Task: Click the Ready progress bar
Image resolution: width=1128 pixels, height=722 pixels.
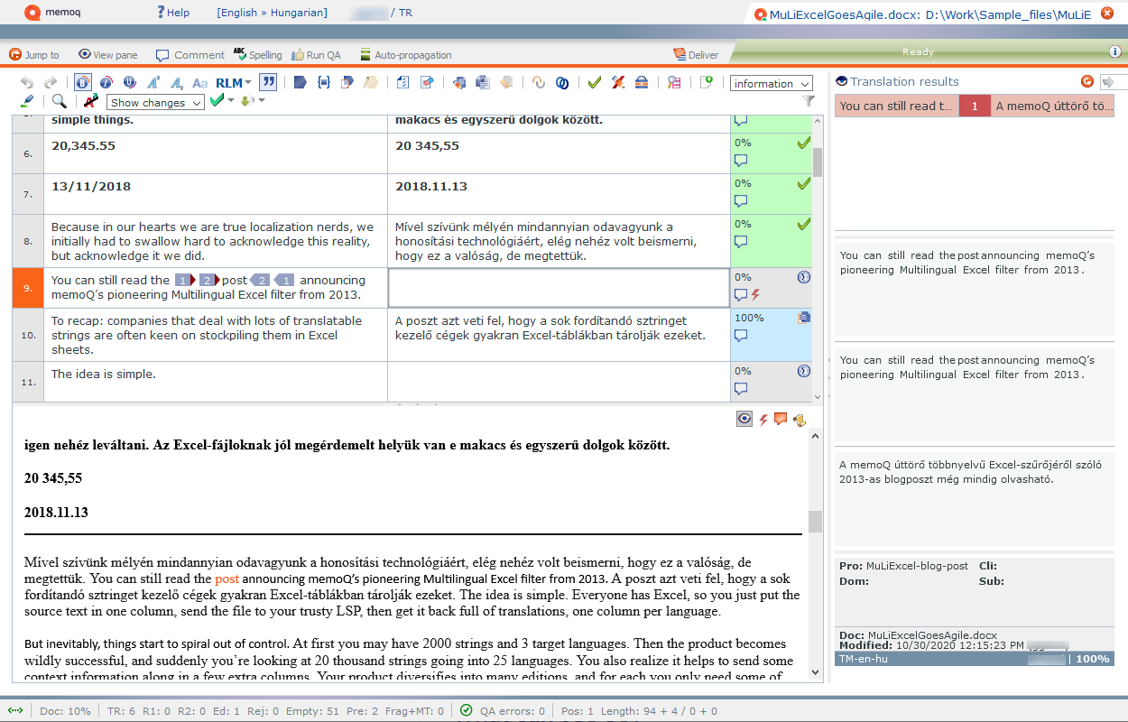Action: pyautogui.click(x=918, y=51)
